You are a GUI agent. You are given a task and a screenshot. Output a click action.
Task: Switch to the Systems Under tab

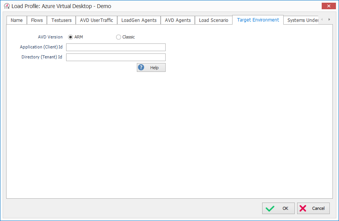[x=302, y=20]
